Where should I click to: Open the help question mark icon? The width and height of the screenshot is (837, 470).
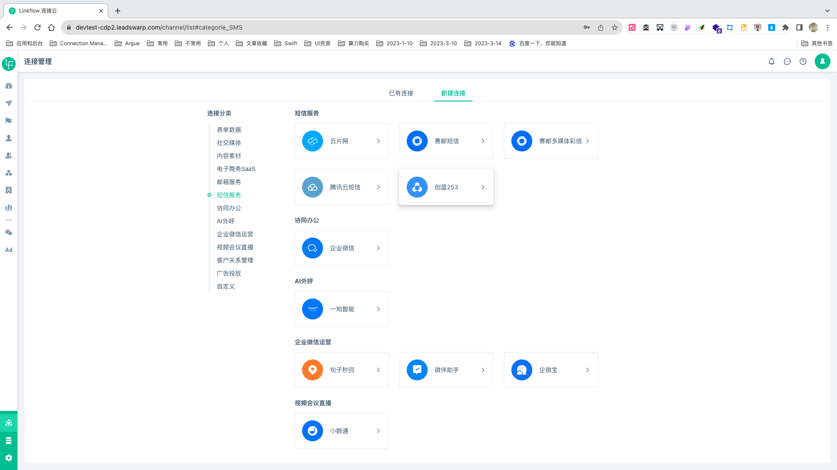pos(803,61)
